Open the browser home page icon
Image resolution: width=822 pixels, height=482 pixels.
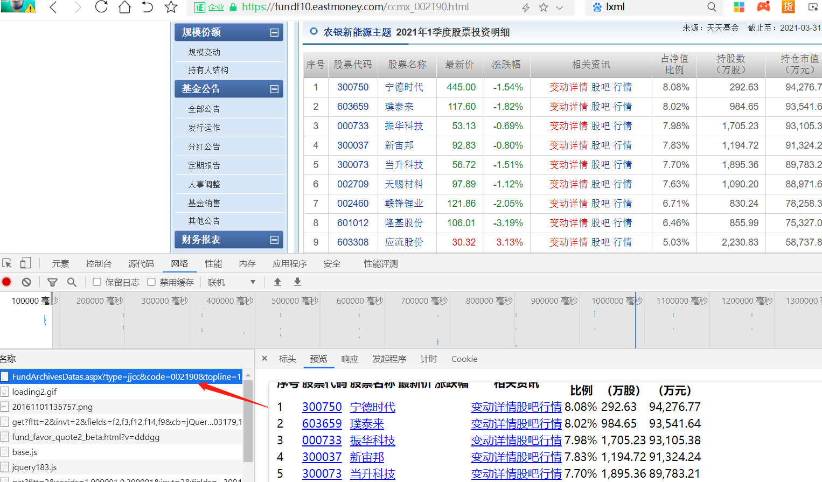pos(124,7)
